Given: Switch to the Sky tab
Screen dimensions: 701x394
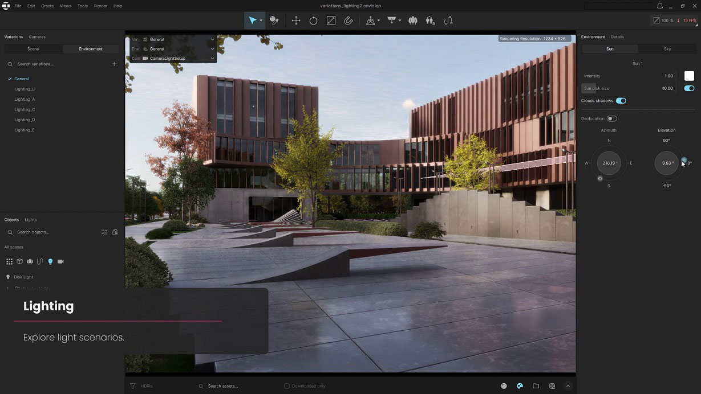Looking at the screenshot, I should pos(667,49).
